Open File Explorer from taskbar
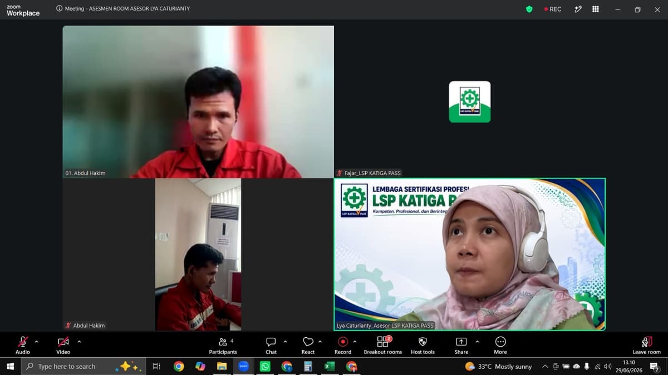The image size is (668, 375). [x=222, y=366]
